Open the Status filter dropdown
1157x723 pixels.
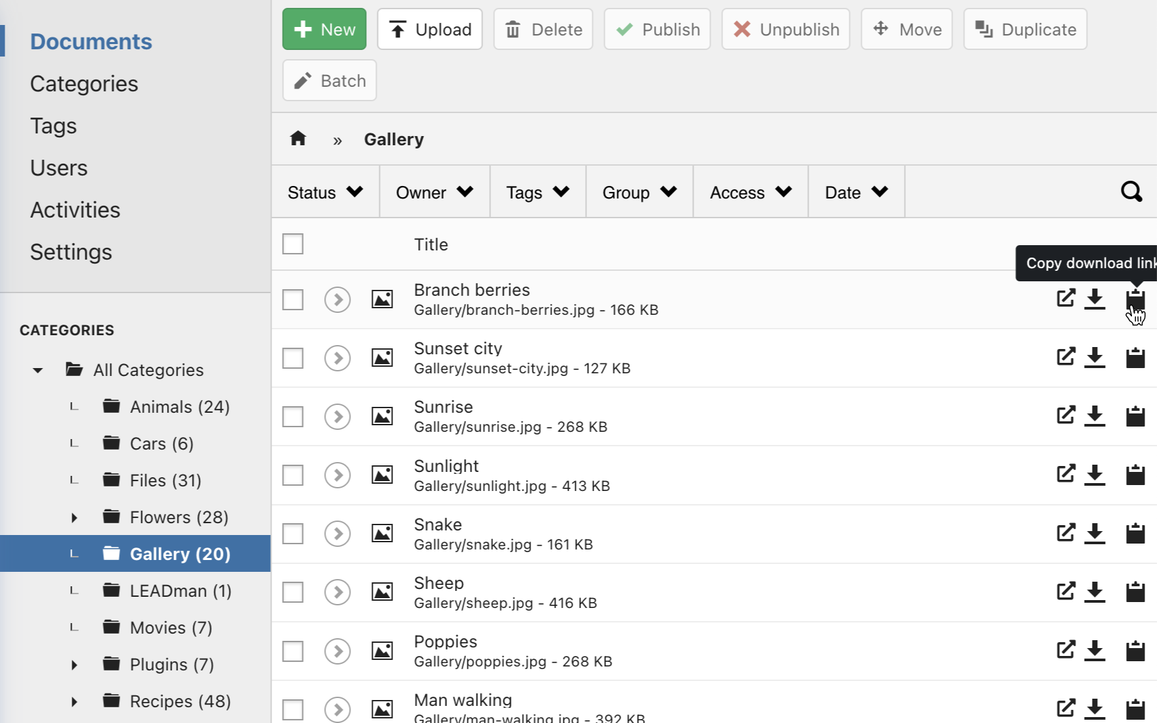[325, 193]
